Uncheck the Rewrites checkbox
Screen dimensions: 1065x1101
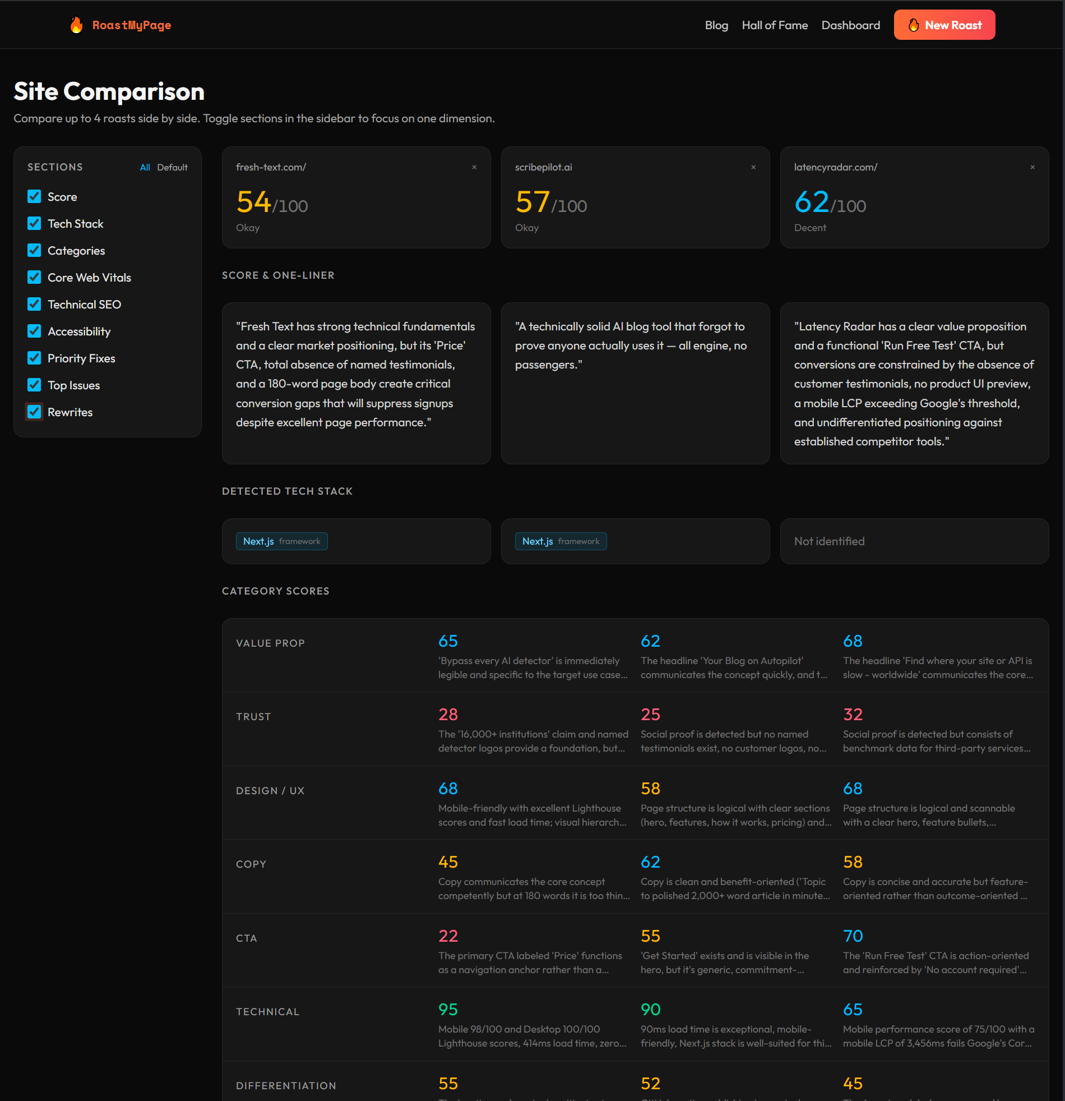click(34, 412)
